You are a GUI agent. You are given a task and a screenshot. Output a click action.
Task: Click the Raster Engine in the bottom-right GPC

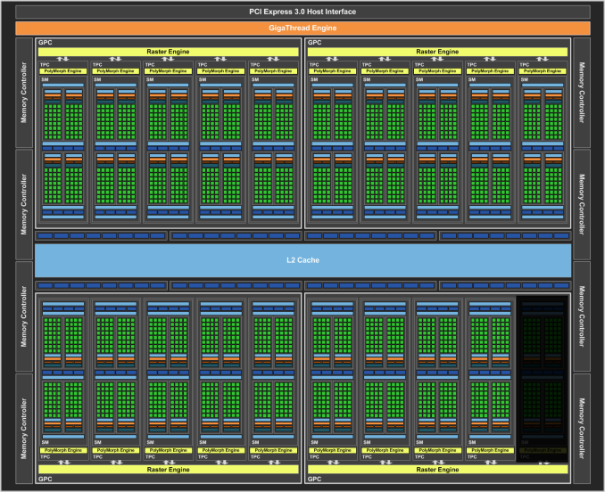(x=437, y=468)
